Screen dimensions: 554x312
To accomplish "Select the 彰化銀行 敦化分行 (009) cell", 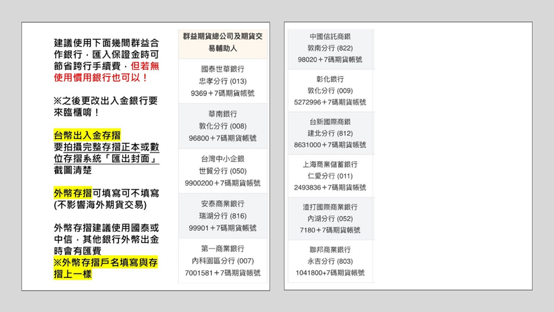I will [x=330, y=90].
